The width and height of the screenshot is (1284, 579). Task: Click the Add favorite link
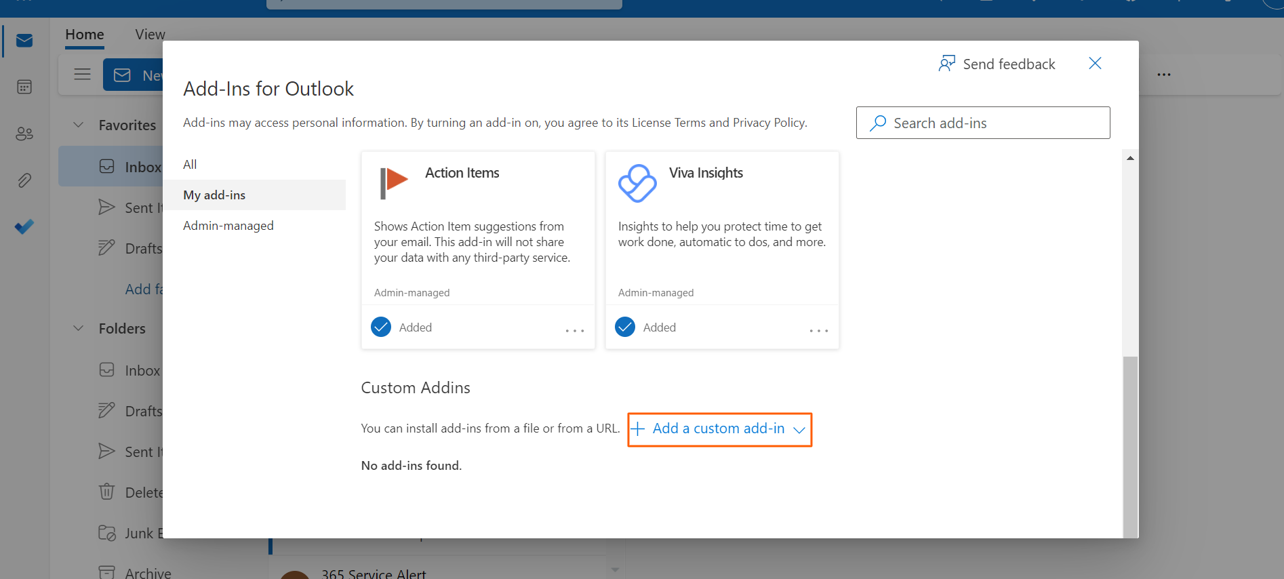144,289
